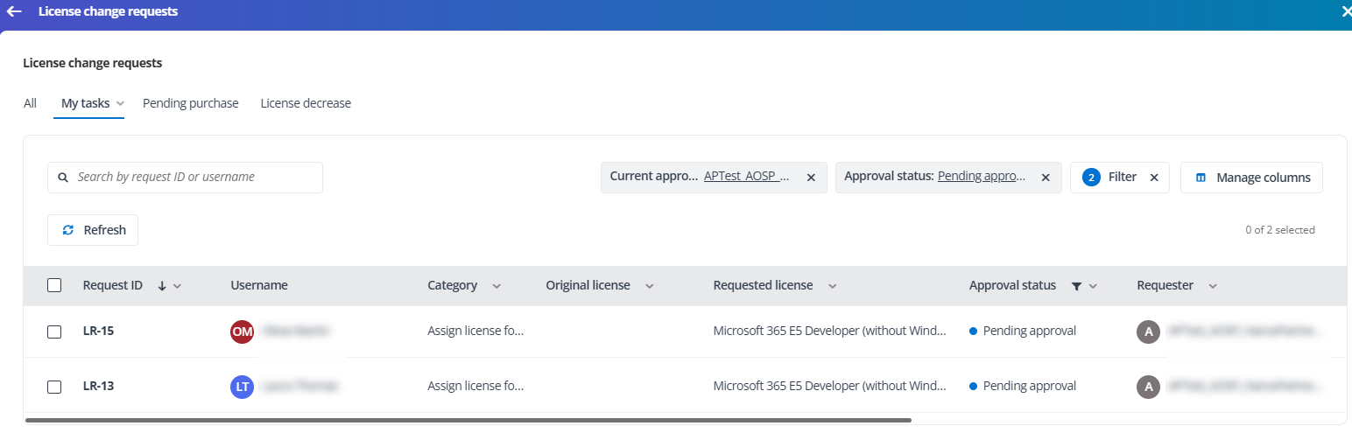Expand the Original license column dropdown

tap(650, 286)
